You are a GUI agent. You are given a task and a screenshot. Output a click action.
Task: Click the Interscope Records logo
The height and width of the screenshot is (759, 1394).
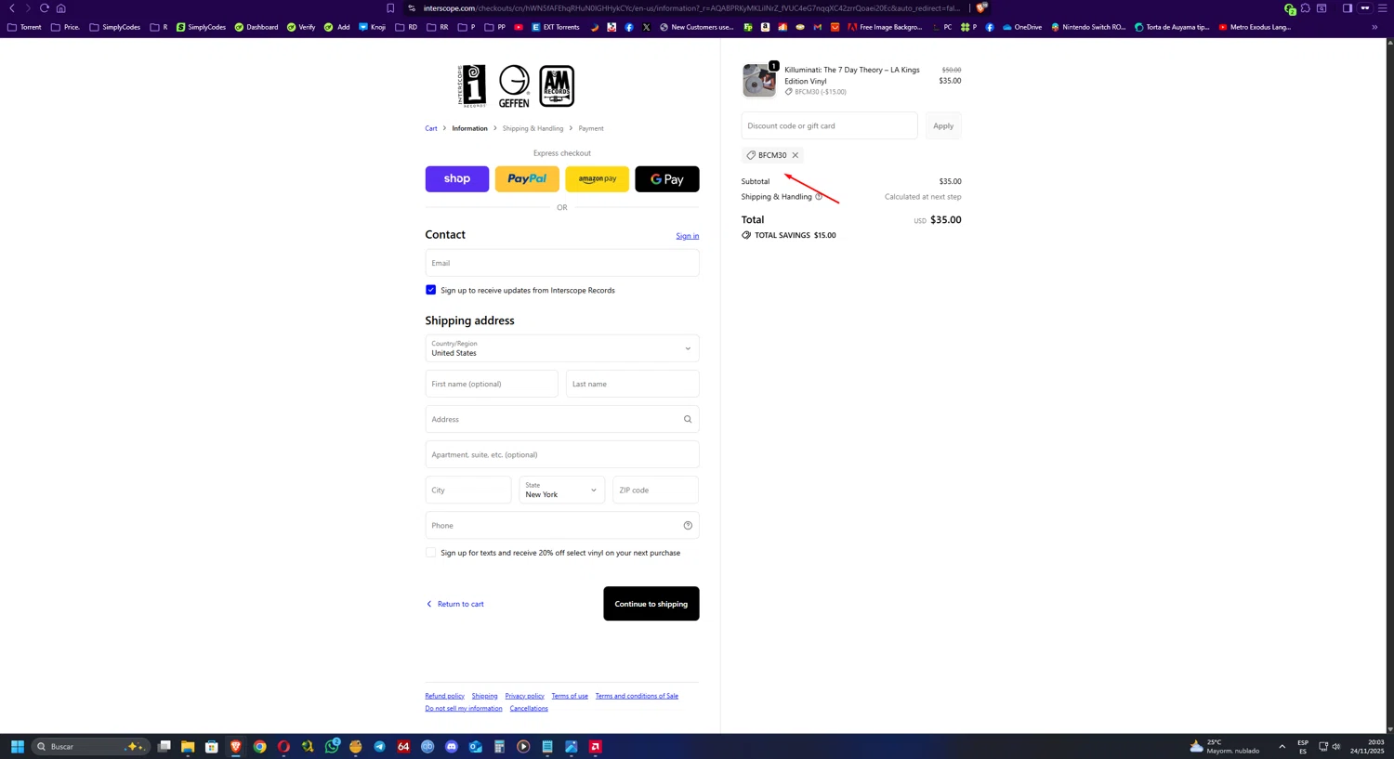click(472, 86)
